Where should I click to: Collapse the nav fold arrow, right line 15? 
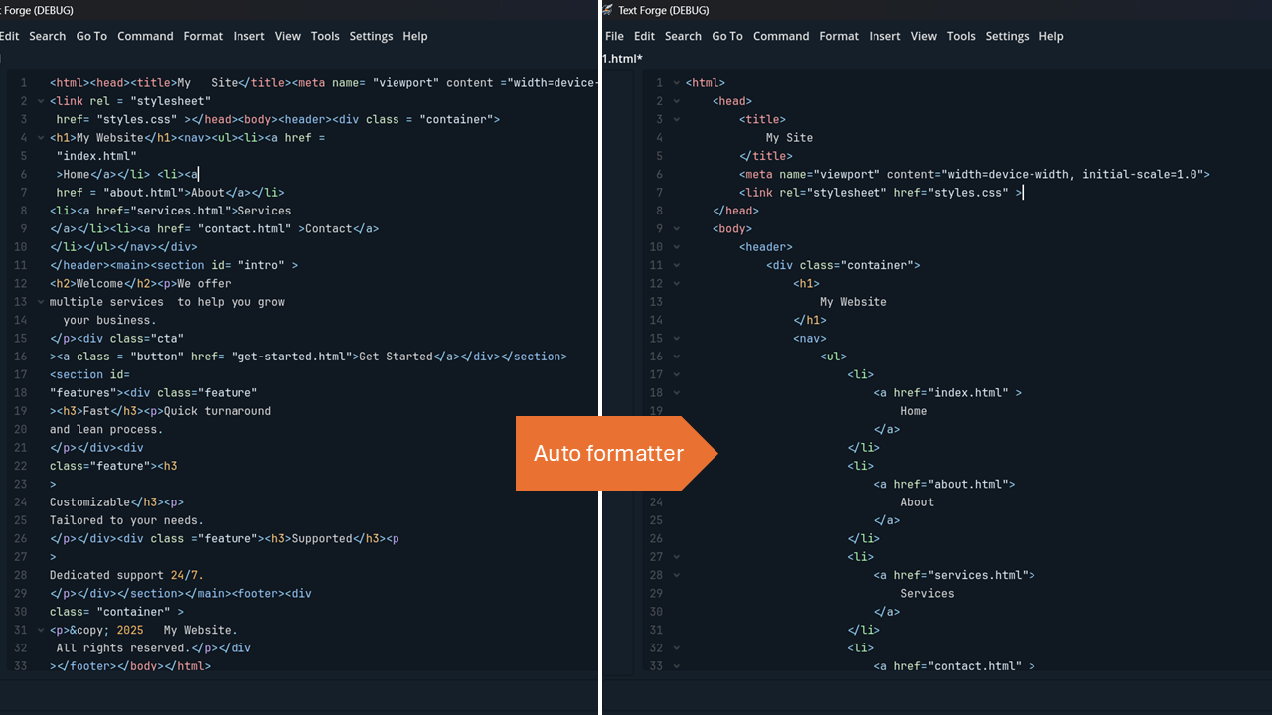(676, 338)
